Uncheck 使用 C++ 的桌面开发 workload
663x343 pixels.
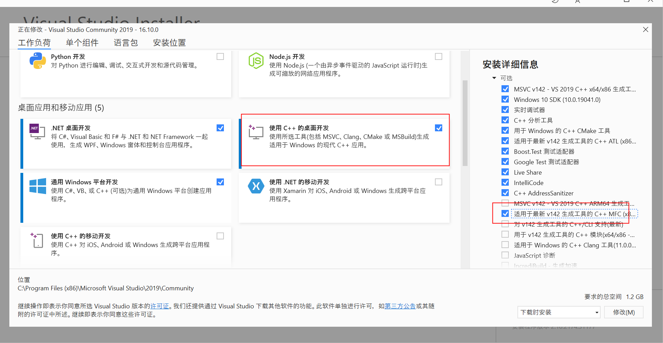click(x=438, y=128)
